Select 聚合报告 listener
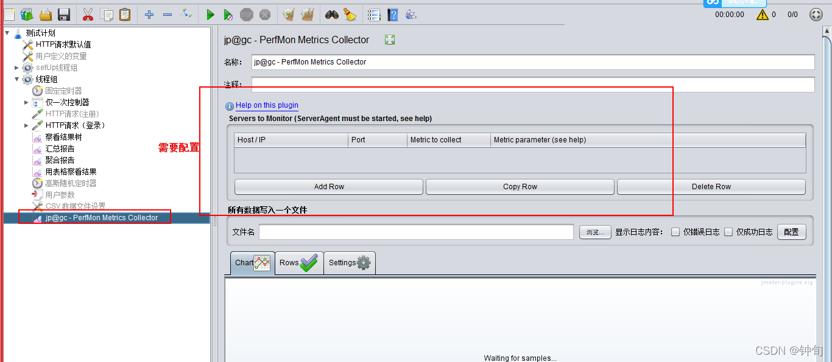832x362 pixels. [x=60, y=160]
